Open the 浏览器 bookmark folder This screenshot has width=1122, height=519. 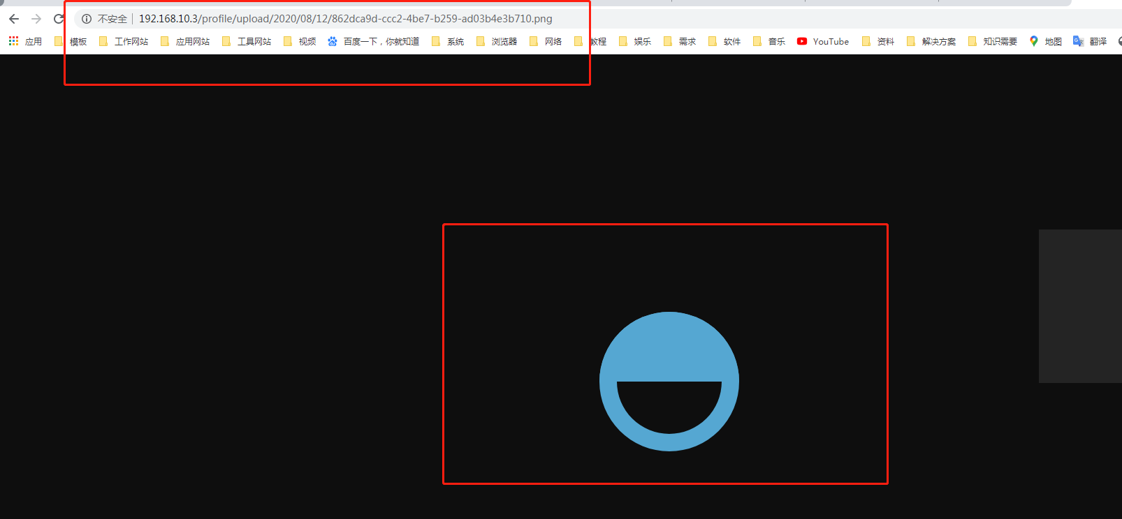497,42
